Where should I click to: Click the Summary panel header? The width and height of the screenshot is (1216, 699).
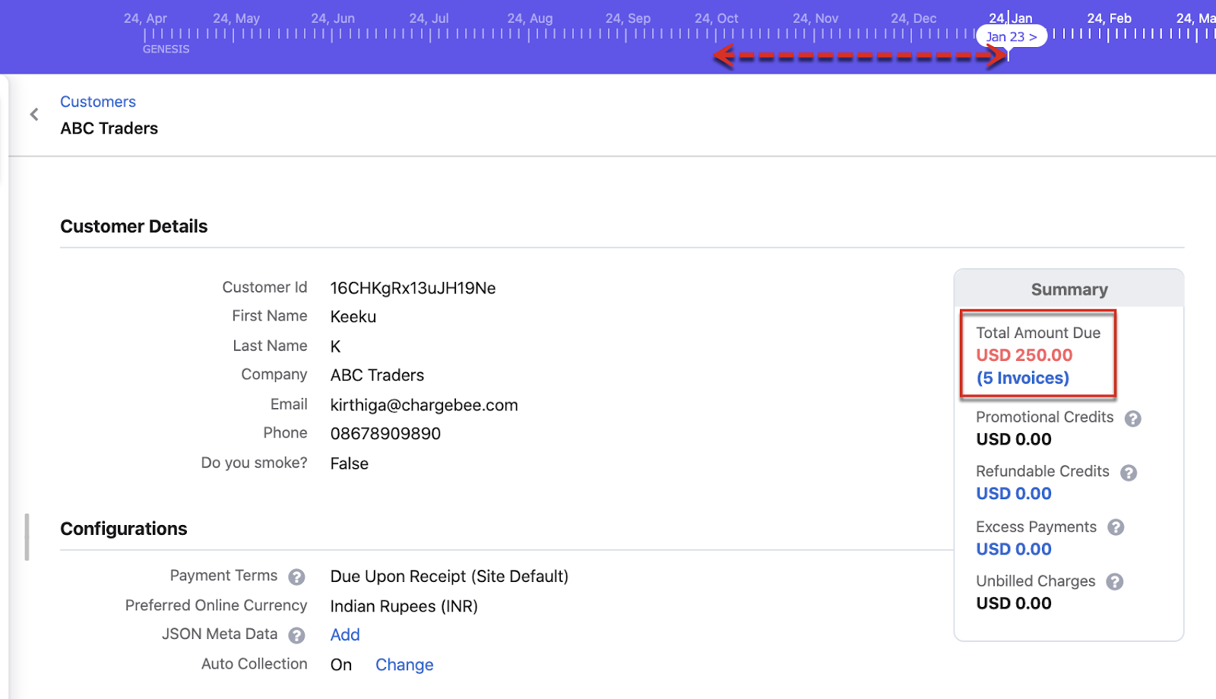tap(1069, 289)
